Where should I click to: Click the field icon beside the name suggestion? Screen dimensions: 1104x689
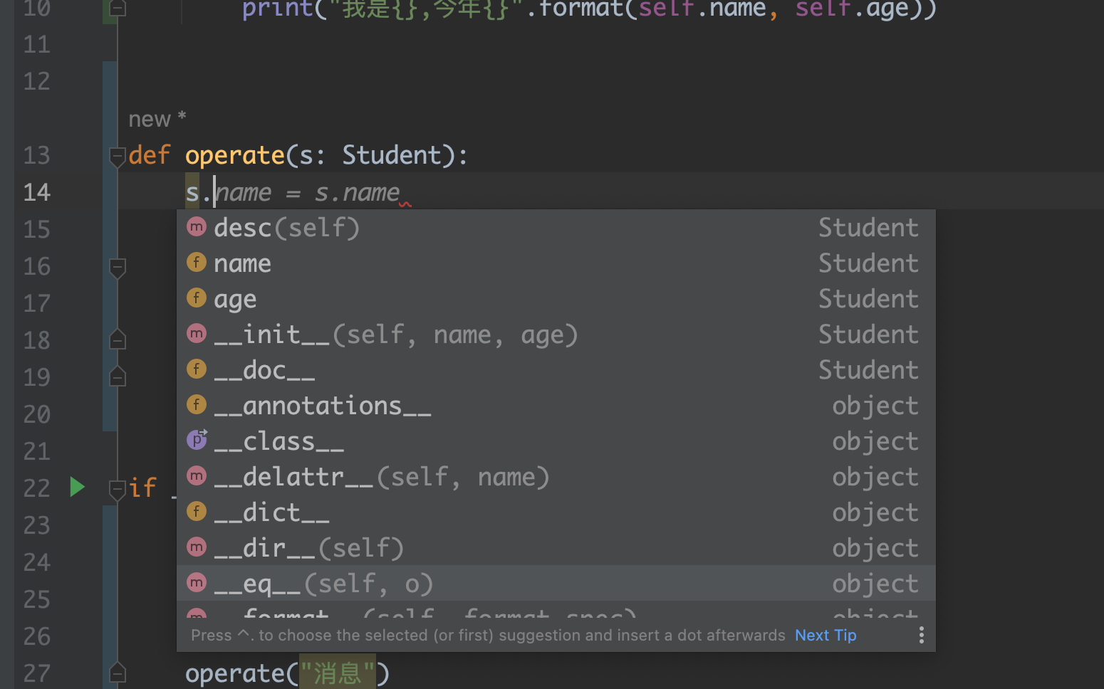coord(197,263)
